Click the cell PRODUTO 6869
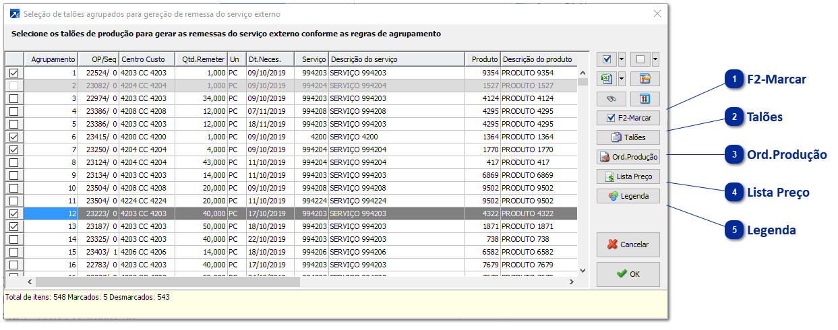The height and width of the screenshot is (330, 838). [539, 175]
